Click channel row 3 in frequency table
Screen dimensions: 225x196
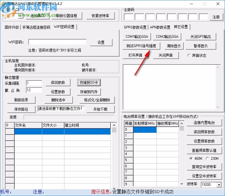[152, 148]
